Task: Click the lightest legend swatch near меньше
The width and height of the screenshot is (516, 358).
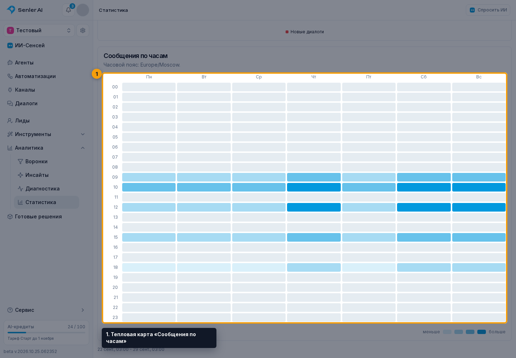Action: pyautogui.click(x=447, y=332)
